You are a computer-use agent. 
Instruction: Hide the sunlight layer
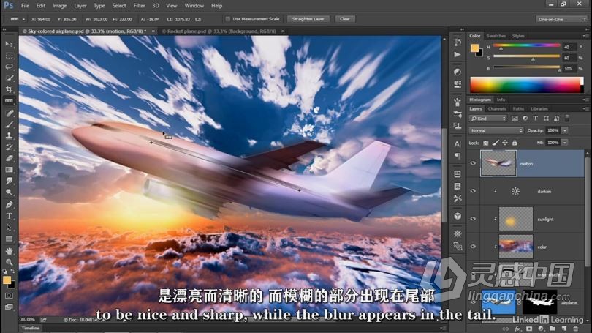pos(473,219)
